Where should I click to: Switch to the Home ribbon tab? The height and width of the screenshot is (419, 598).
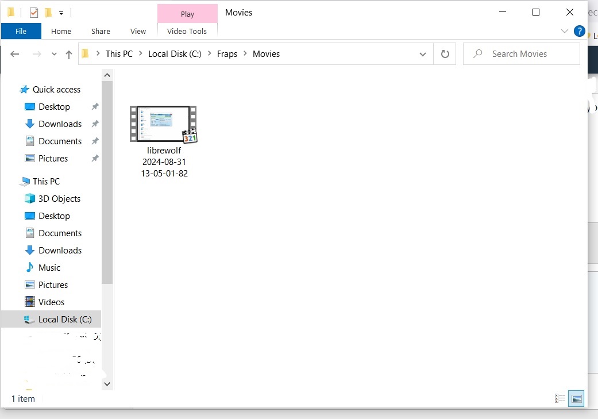[61, 31]
